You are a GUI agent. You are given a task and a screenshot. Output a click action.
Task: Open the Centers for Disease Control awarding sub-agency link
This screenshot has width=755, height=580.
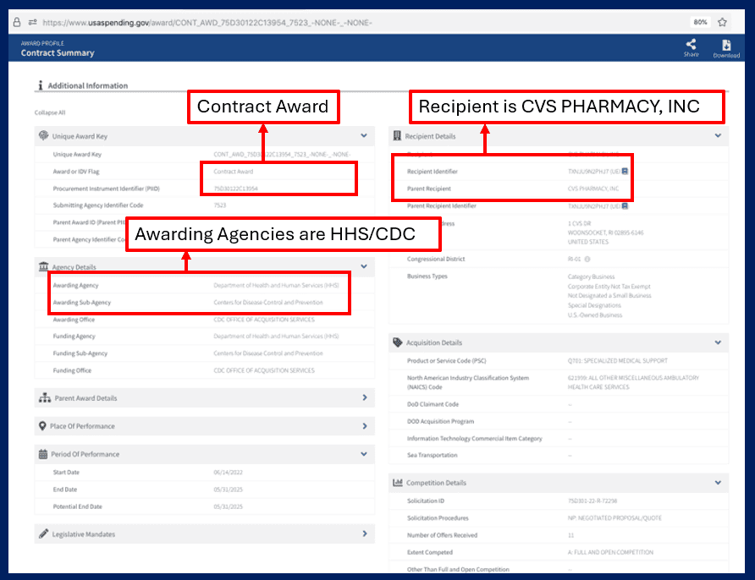point(268,303)
